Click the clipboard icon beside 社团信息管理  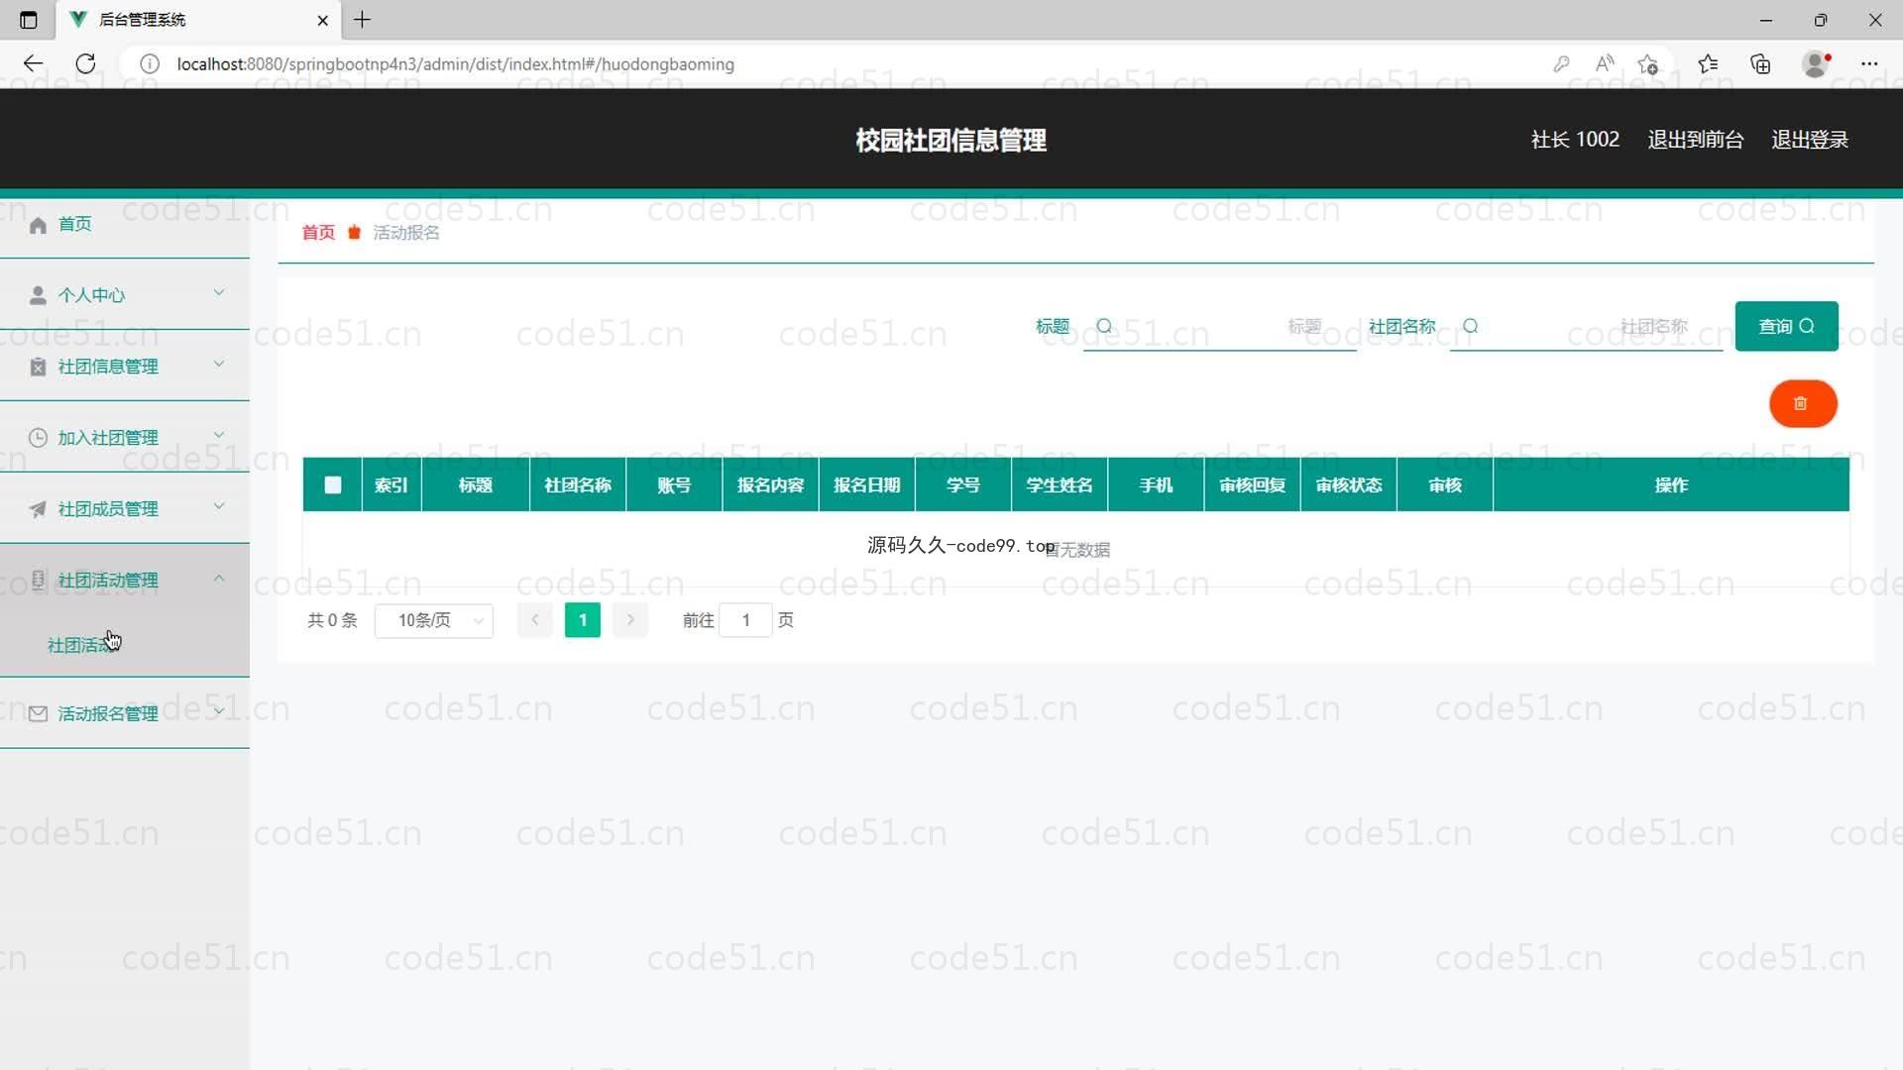click(38, 367)
